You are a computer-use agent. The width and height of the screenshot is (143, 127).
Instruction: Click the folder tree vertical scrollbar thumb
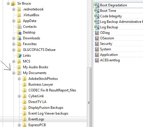tap(89, 97)
